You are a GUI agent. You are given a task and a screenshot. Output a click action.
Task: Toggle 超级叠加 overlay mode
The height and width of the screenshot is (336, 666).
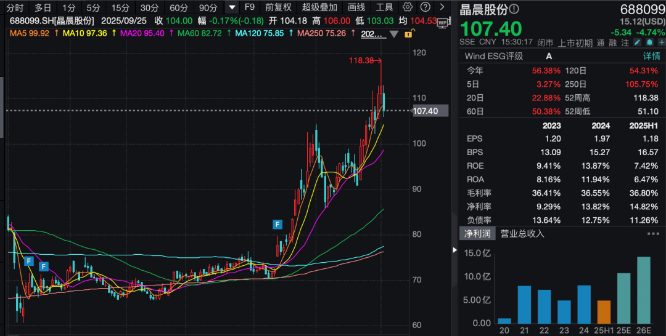coord(319,7)
